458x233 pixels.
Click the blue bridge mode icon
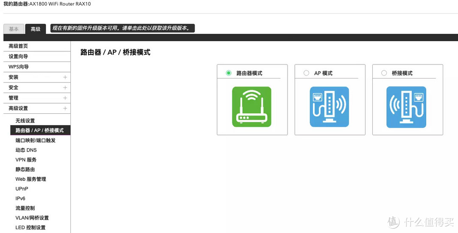point(406,107)
